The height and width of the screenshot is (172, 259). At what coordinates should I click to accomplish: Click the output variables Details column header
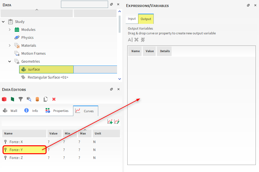click(x=164, y=51)
